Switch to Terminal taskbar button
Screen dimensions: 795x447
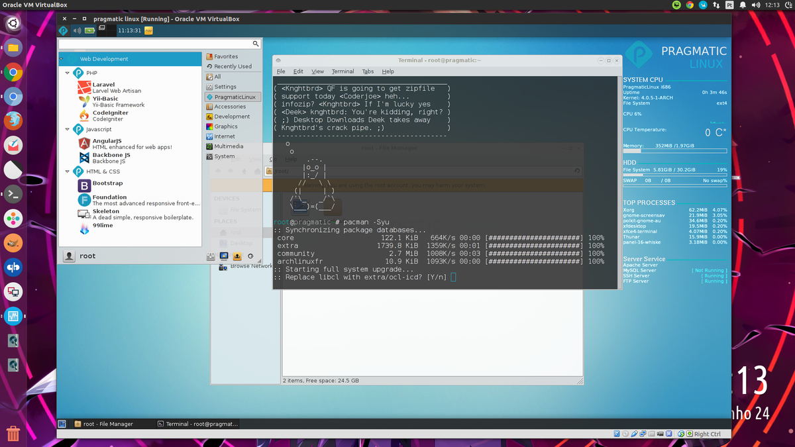coord(197,424)
